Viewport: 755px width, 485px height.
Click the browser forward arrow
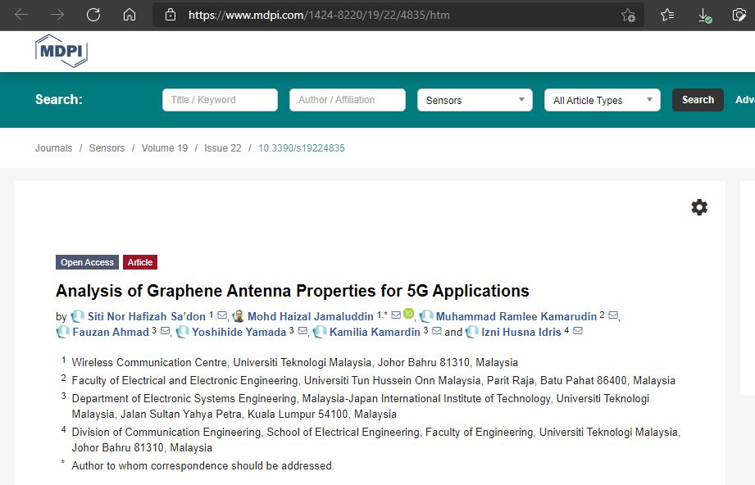pos(57,15)
